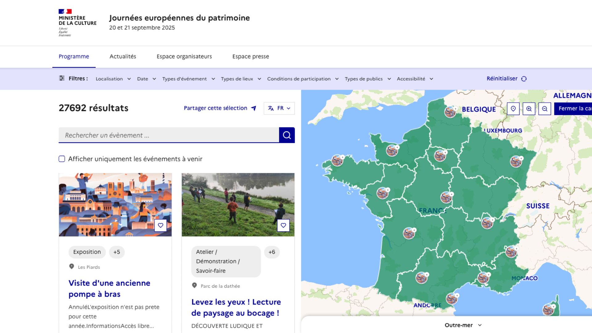Open map cluster near Paris

440,155
